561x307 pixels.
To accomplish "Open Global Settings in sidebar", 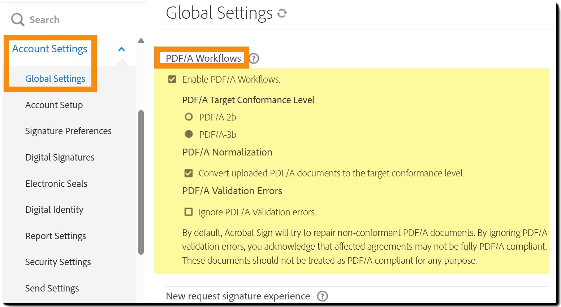I will tap(55, 79).
